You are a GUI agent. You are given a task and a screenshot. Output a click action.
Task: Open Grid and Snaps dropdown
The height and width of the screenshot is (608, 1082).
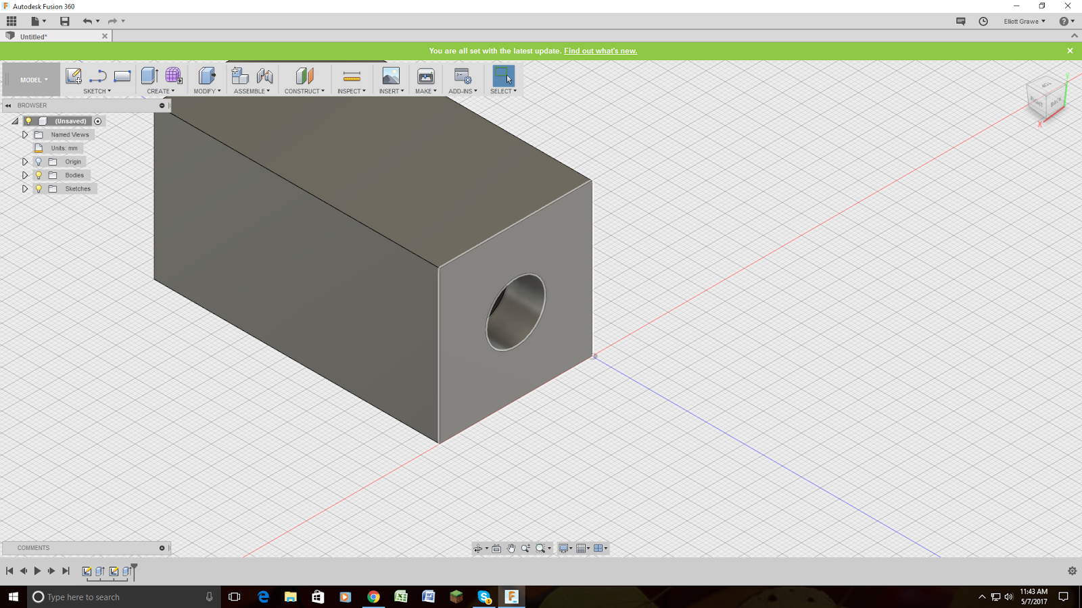[583, 548]
